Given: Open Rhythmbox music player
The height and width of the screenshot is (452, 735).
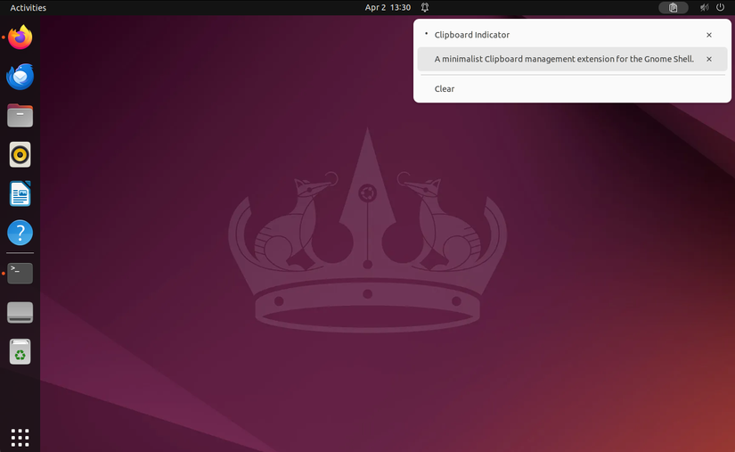Looking at the screenshot, I should point(20,155).
